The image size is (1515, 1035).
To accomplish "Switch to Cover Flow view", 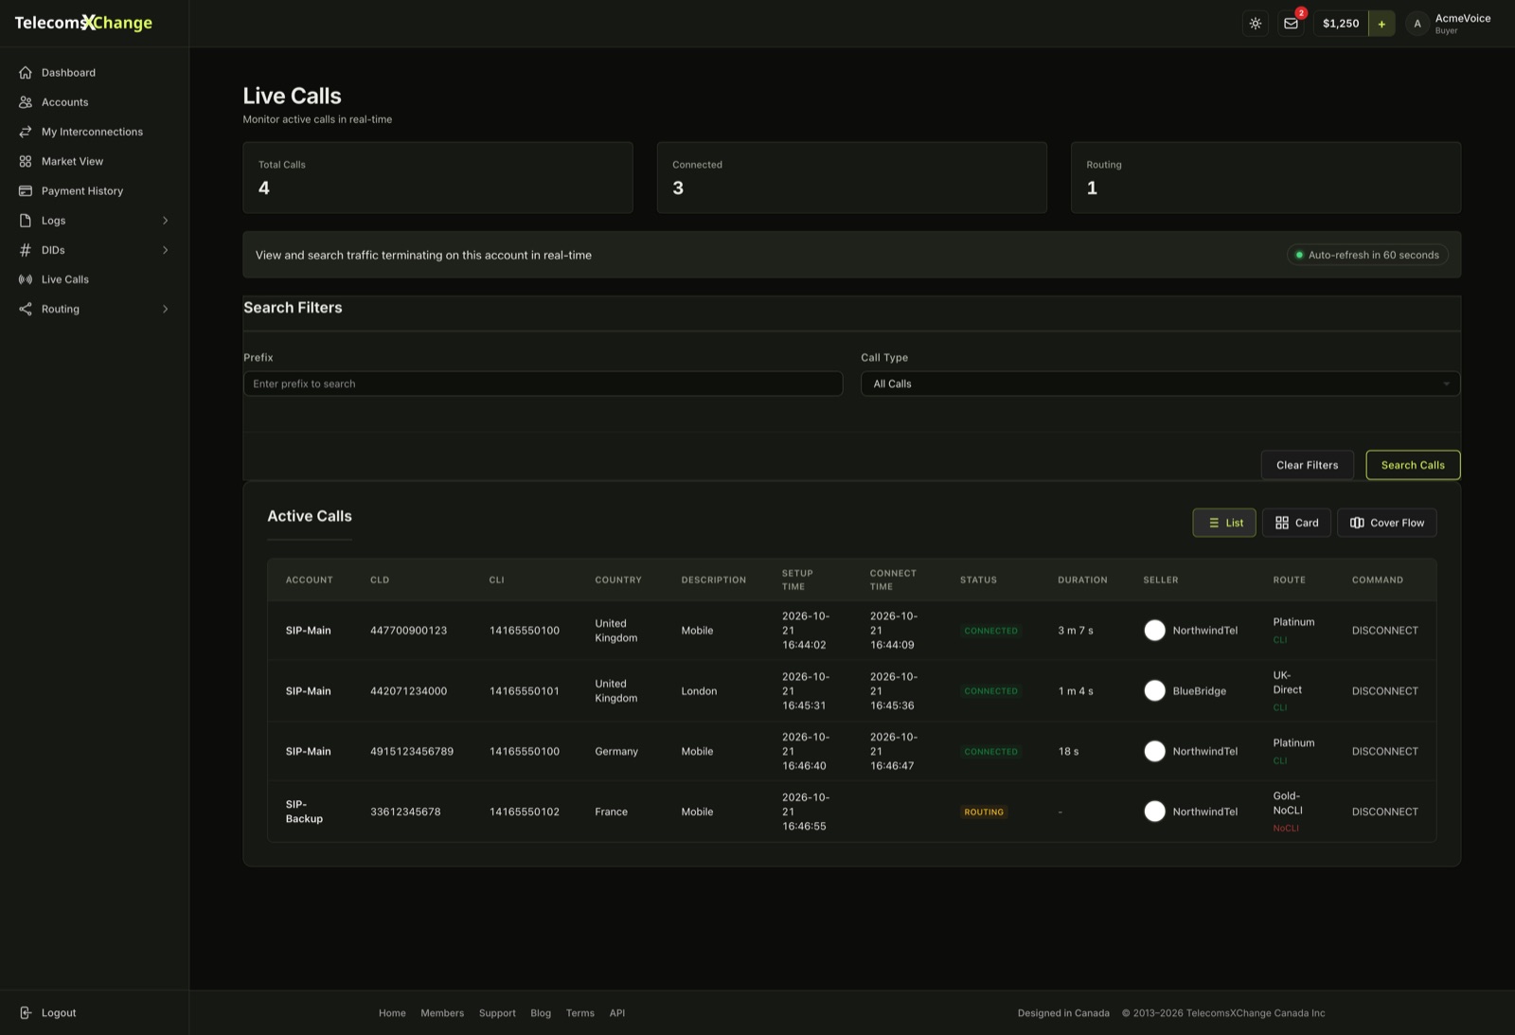I will point(1386,523).
